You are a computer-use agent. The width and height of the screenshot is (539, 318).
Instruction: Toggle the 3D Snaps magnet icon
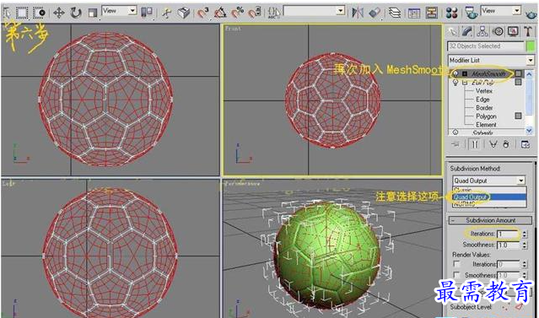(203, 13)
